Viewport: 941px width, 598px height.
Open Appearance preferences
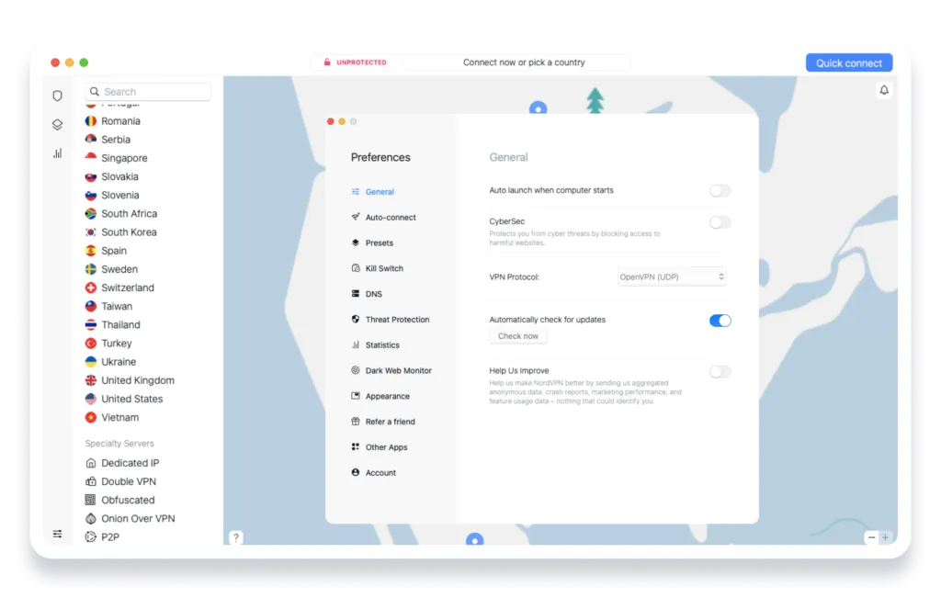[x=387, y=396]
